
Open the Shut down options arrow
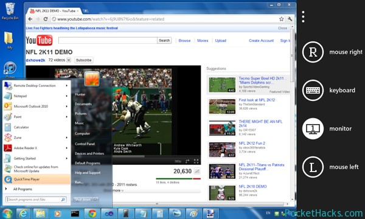(x=96, y=200)
